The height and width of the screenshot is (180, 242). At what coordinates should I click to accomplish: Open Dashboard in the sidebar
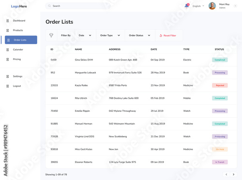(19, 21)
